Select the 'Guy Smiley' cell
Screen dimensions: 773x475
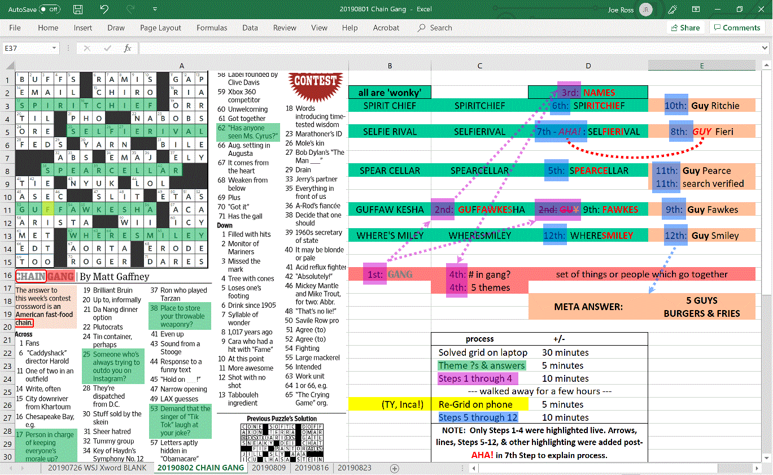pos(701,236)
